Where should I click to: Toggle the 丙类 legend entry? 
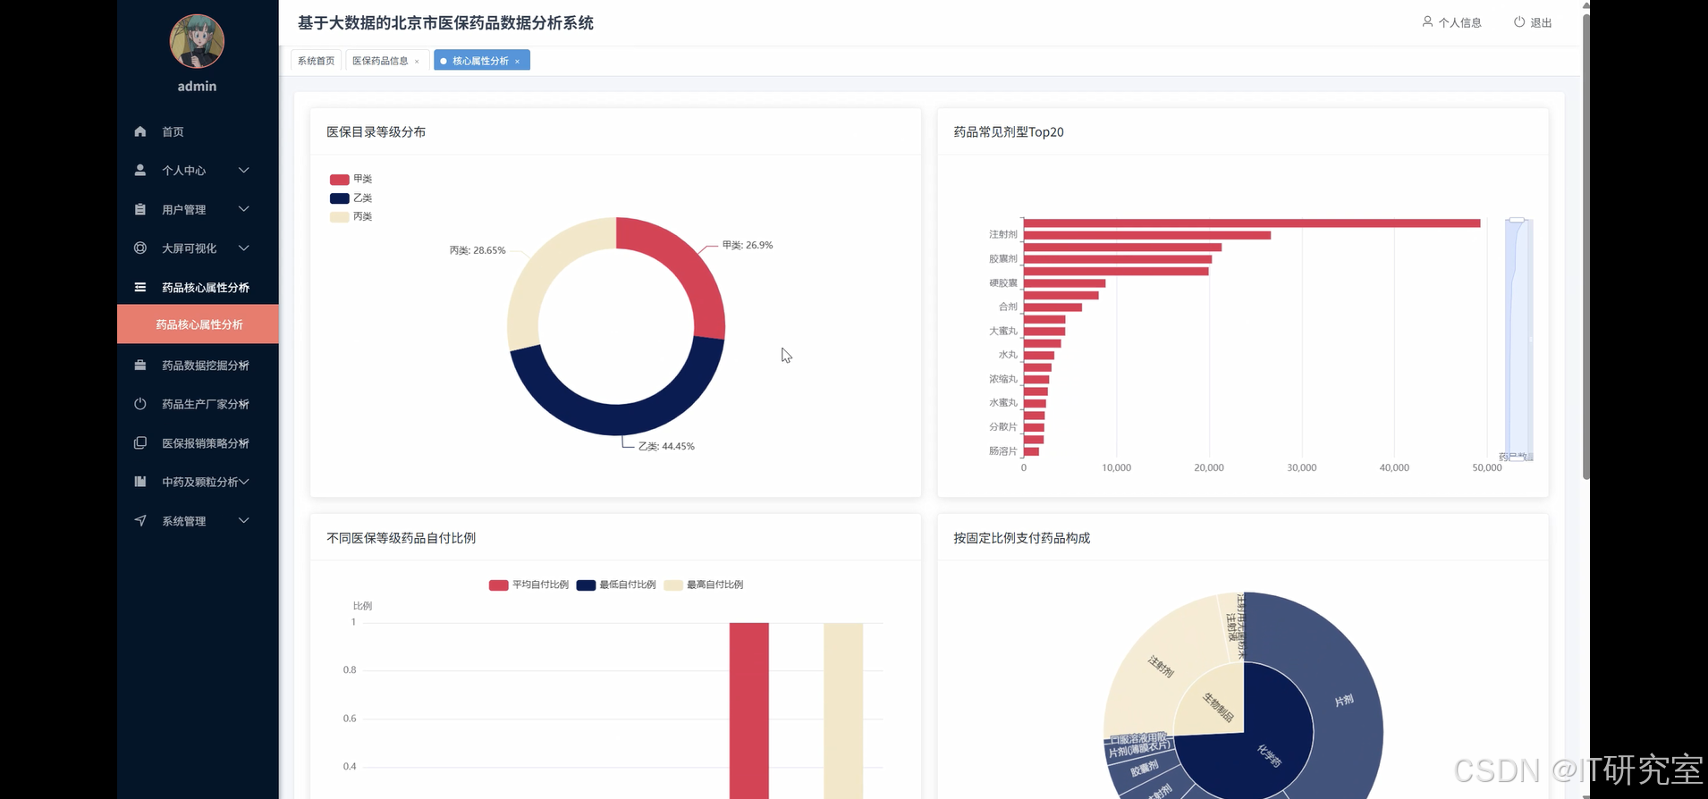[351, 216]
